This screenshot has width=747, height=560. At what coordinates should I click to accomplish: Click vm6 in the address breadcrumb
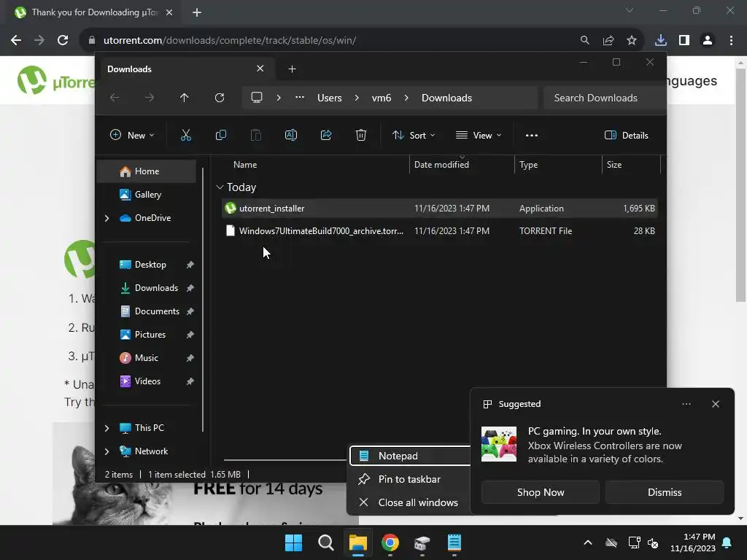point(382,98)
